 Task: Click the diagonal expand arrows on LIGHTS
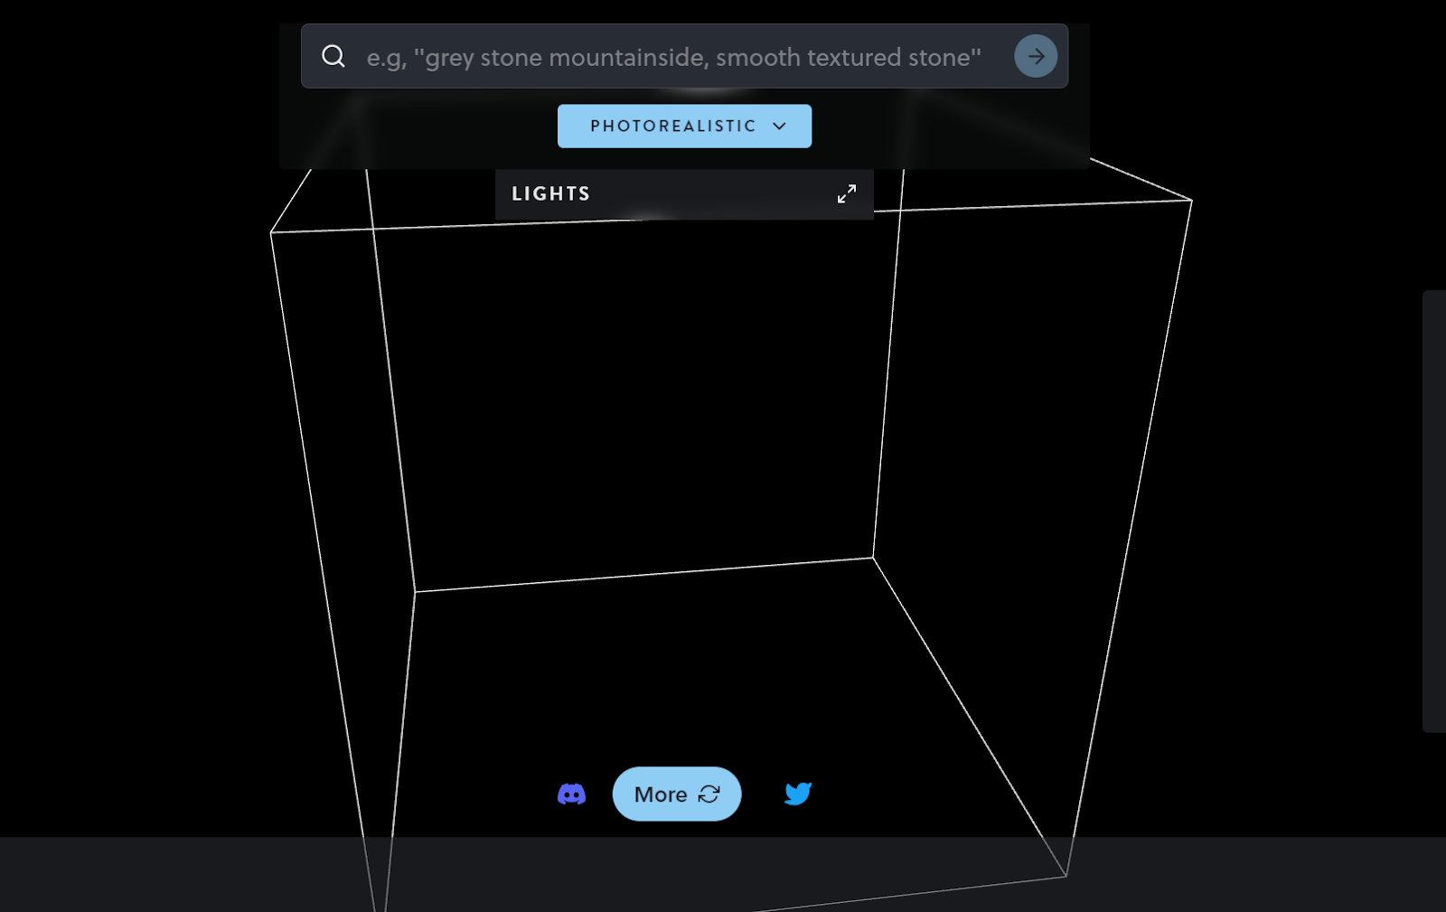[846, 193]
